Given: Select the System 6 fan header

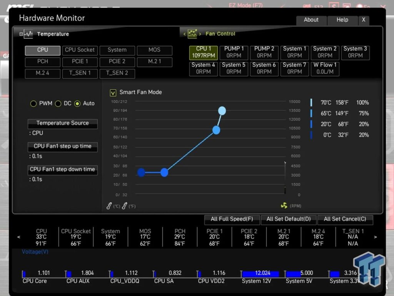Looking at the screenshot, I should click(x=264, y=69).
